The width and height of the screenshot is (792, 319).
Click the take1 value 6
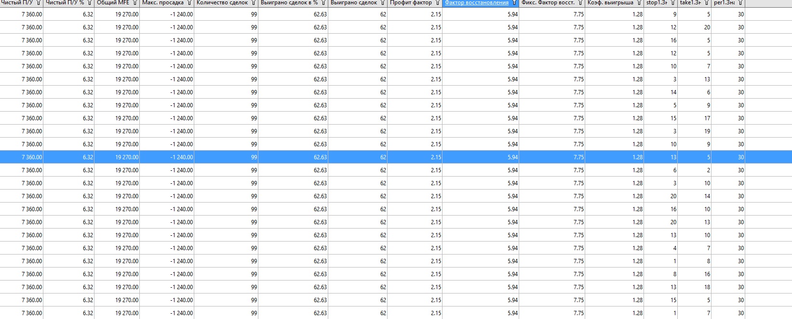(709, 92)
